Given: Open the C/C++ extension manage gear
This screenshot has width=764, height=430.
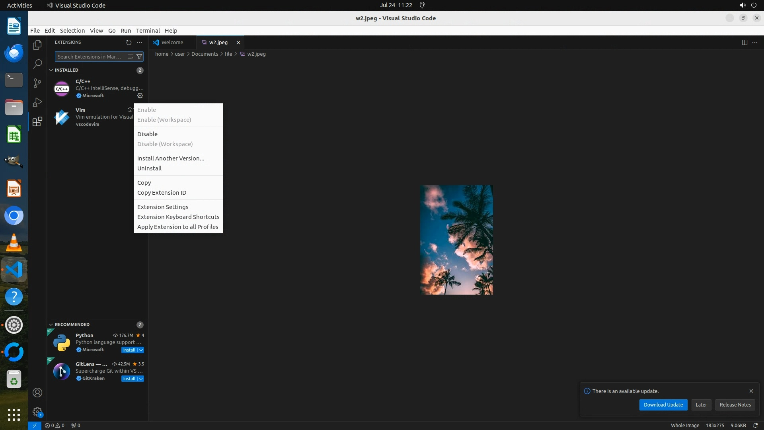Looking at the screenshot, I should point(140,96).
